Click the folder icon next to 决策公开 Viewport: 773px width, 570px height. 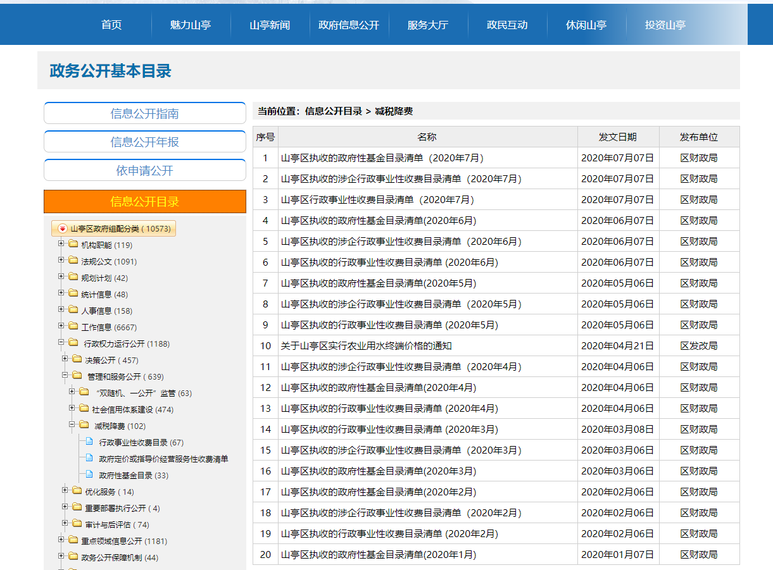click(x=77, y=359)
